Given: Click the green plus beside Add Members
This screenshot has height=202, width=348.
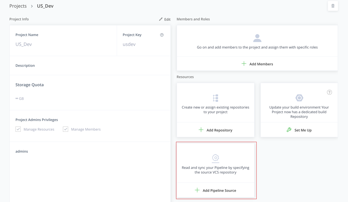Looking at the screenshot, I should click(x=244, y=64).
